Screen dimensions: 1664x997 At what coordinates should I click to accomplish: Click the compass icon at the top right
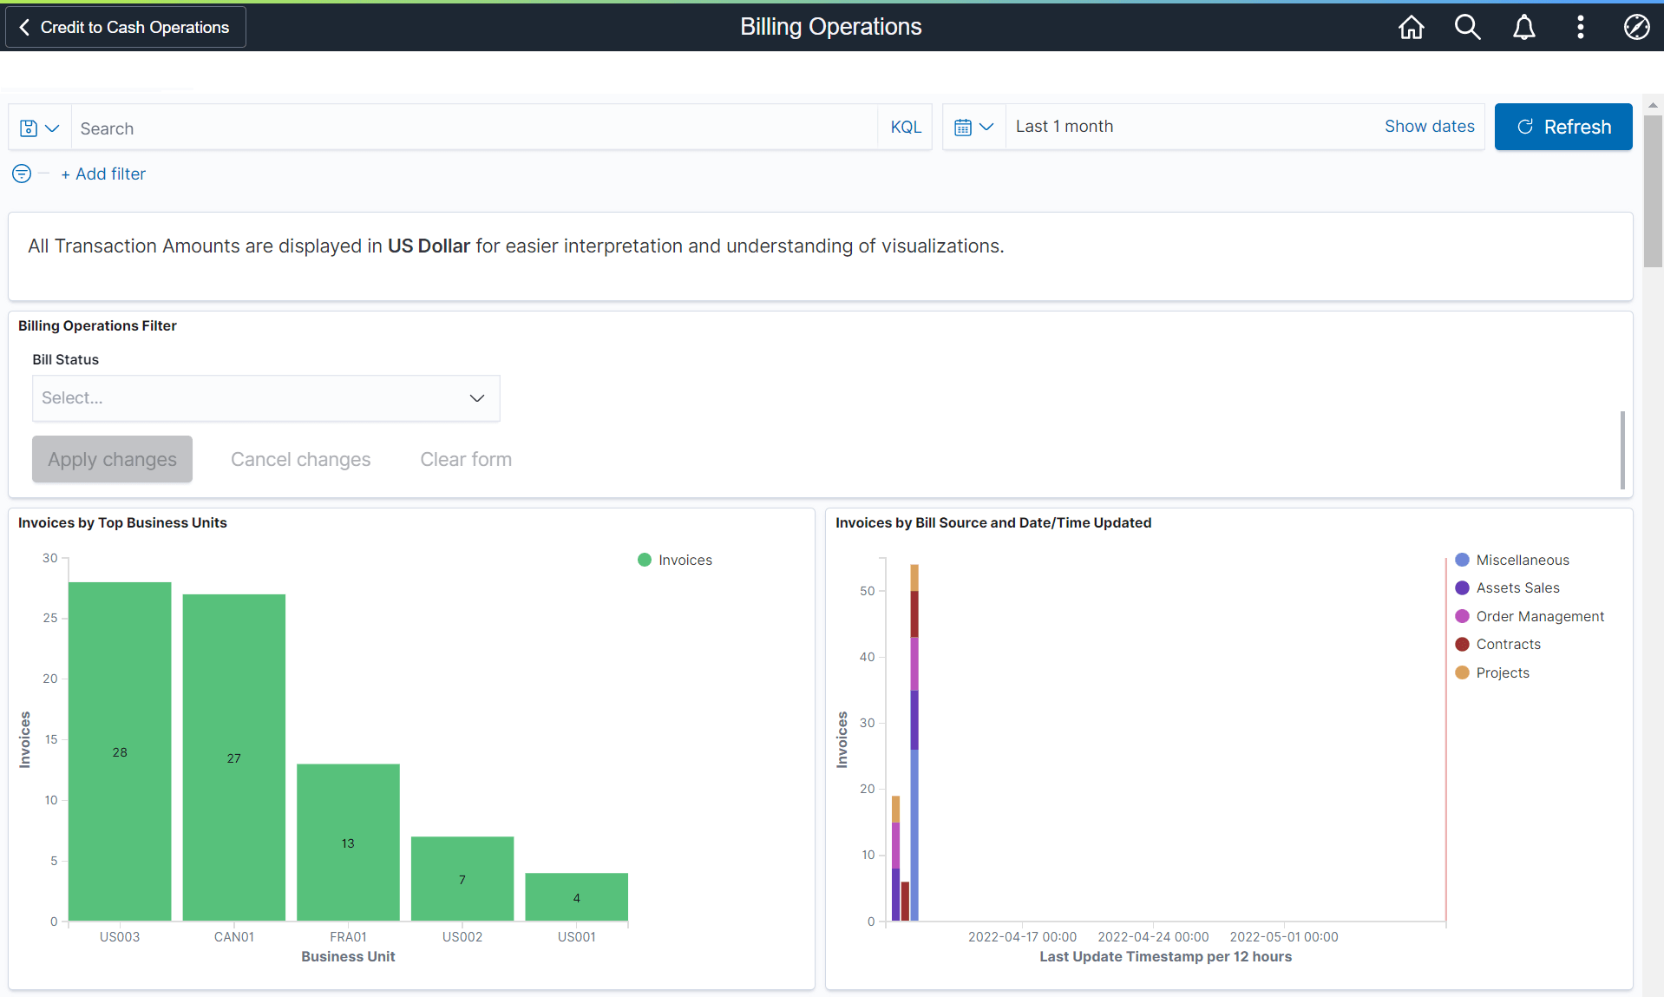[x=1636, y=27]
